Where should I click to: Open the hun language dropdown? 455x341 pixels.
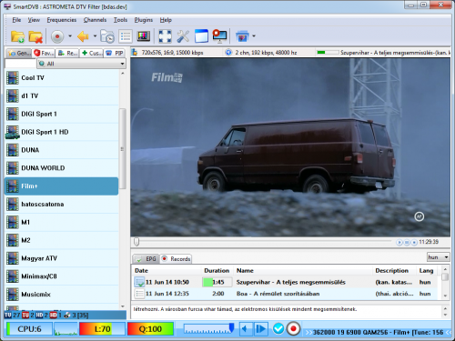(x=439, y=257)
